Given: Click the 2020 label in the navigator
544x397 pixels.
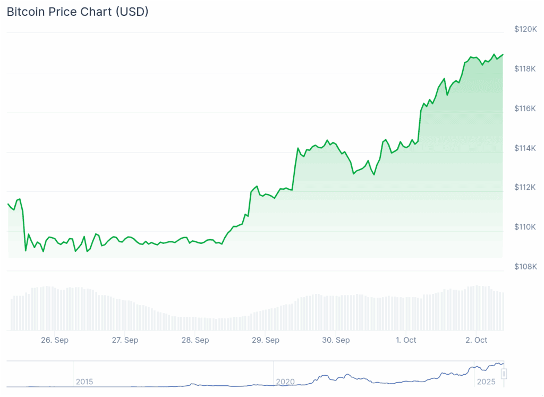Looking at the screenshot, I should pyautogui.click(x=285, y=382).
